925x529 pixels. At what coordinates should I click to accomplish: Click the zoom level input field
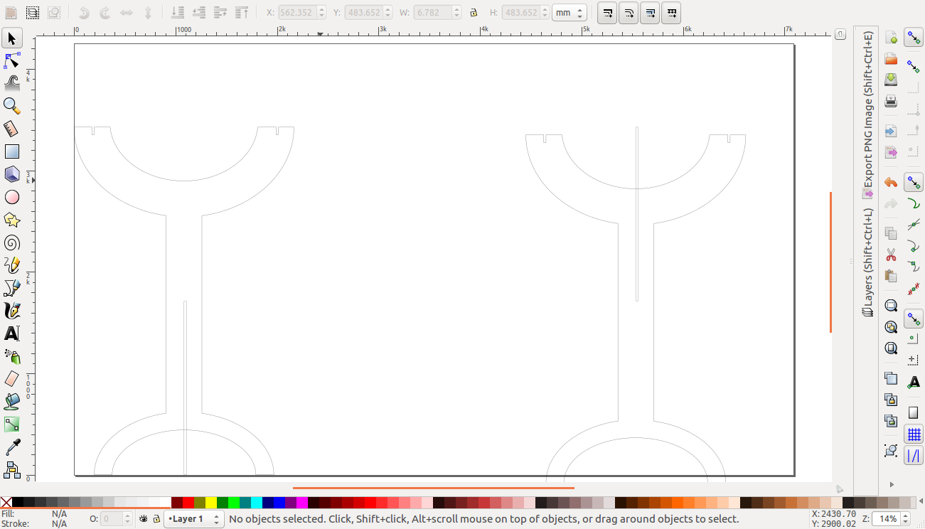click(885, 519)
